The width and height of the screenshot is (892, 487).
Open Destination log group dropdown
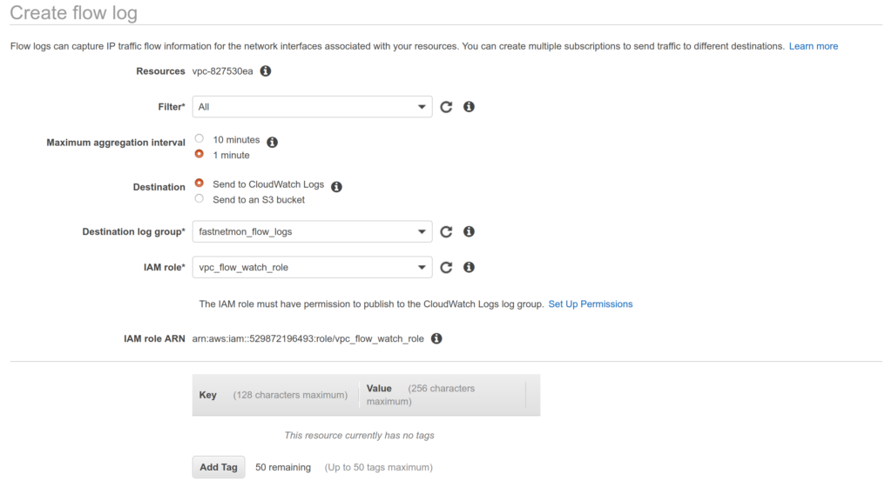[x=313, y=231]
